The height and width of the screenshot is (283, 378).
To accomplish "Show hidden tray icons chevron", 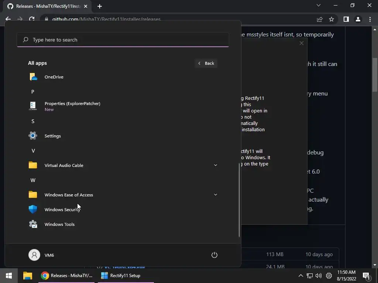I will 300,276.
